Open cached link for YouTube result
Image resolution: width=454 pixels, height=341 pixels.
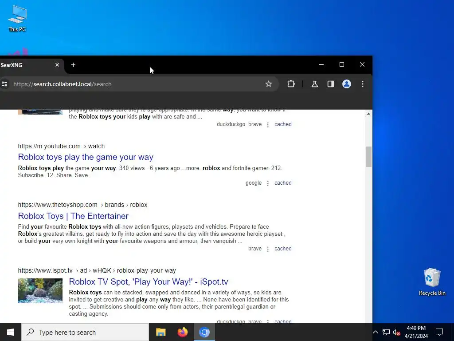click(x=283, y=183)
